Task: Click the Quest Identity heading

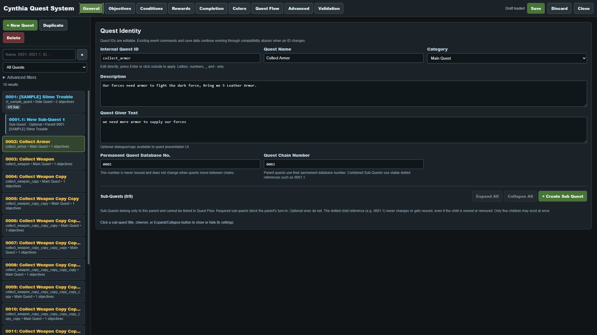Action: (120, 31)
